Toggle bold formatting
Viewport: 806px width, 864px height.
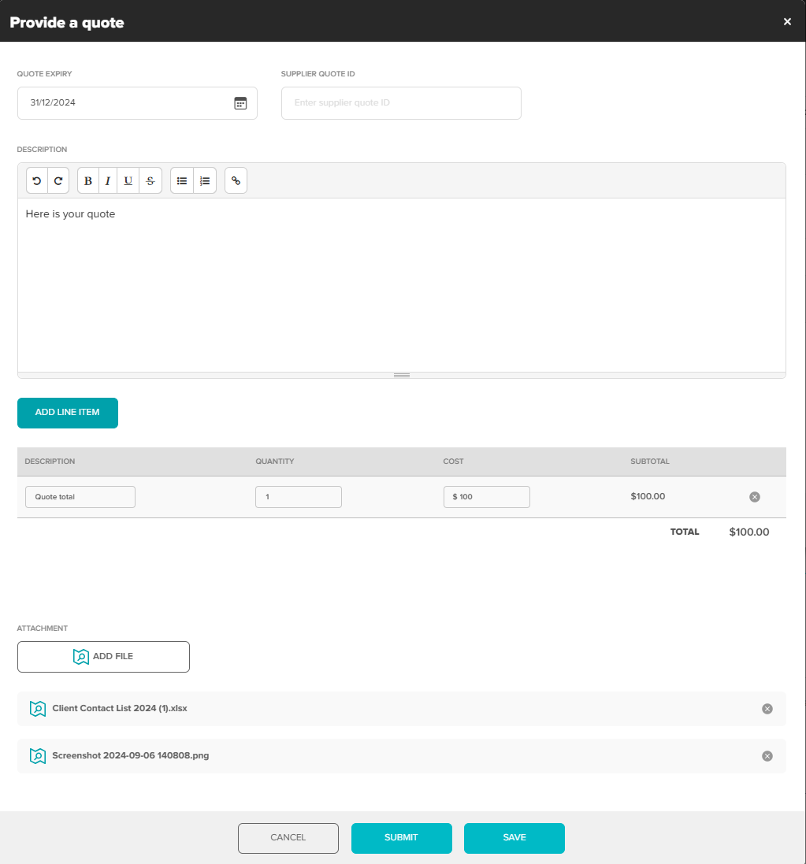[x=88, y=180]
